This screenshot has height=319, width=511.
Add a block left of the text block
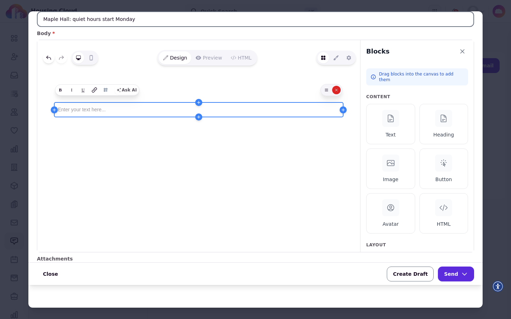[x=54, y=110]
